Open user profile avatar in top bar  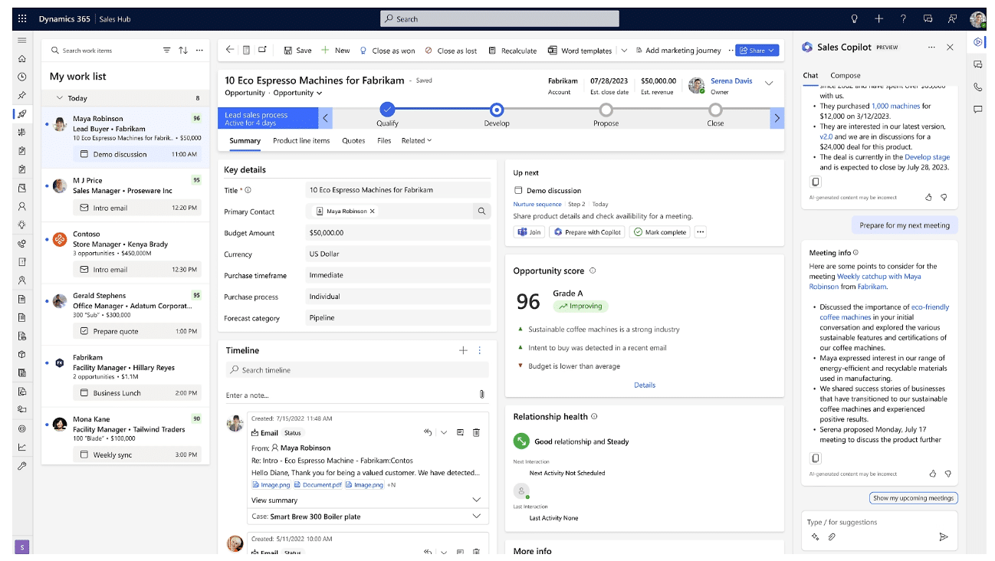pos(977,18)
